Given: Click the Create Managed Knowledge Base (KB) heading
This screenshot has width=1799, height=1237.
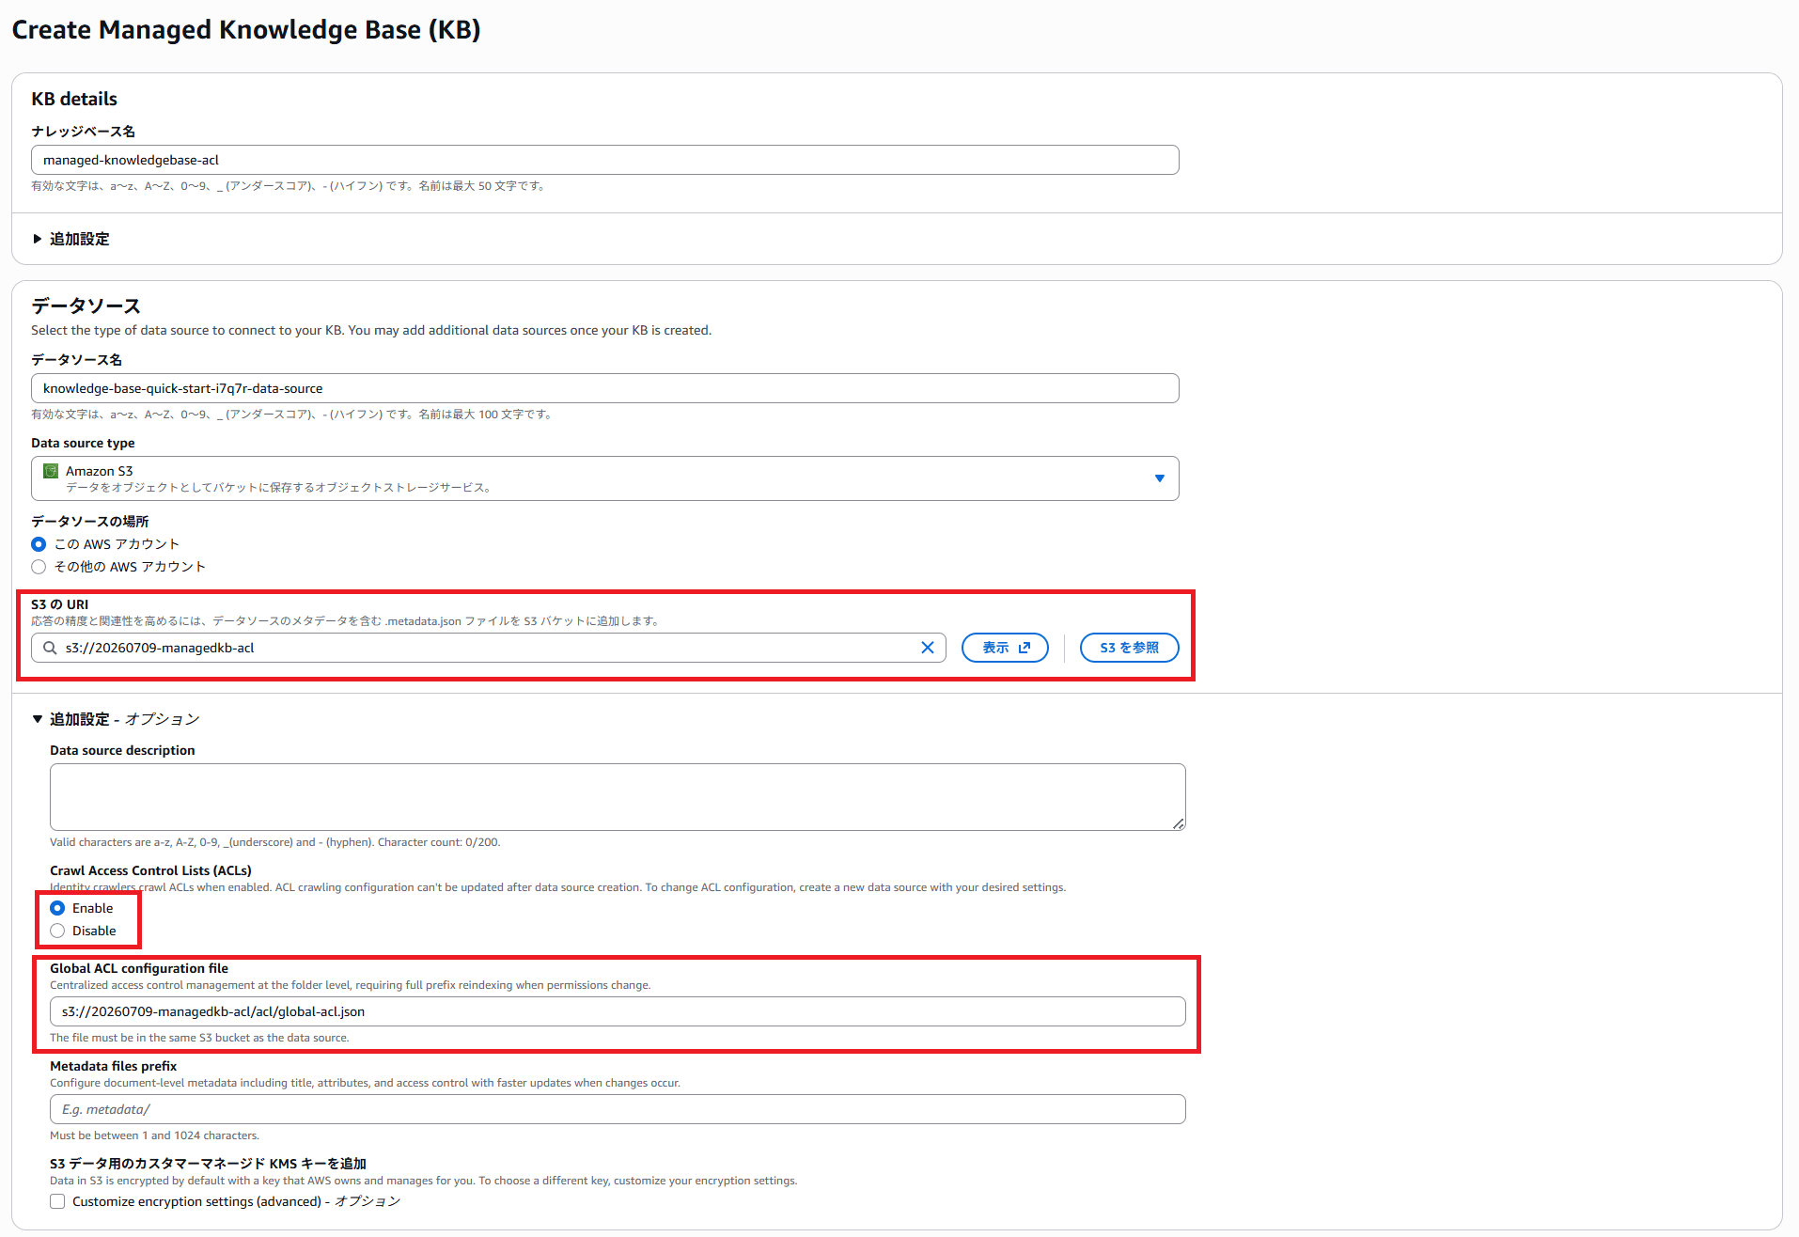Looking at the screenshot, I should click(x=246, y=30).
